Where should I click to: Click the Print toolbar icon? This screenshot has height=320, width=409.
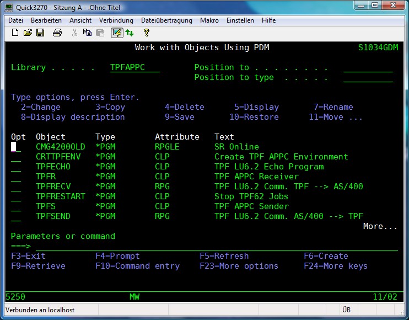click(x=57, y=33)
